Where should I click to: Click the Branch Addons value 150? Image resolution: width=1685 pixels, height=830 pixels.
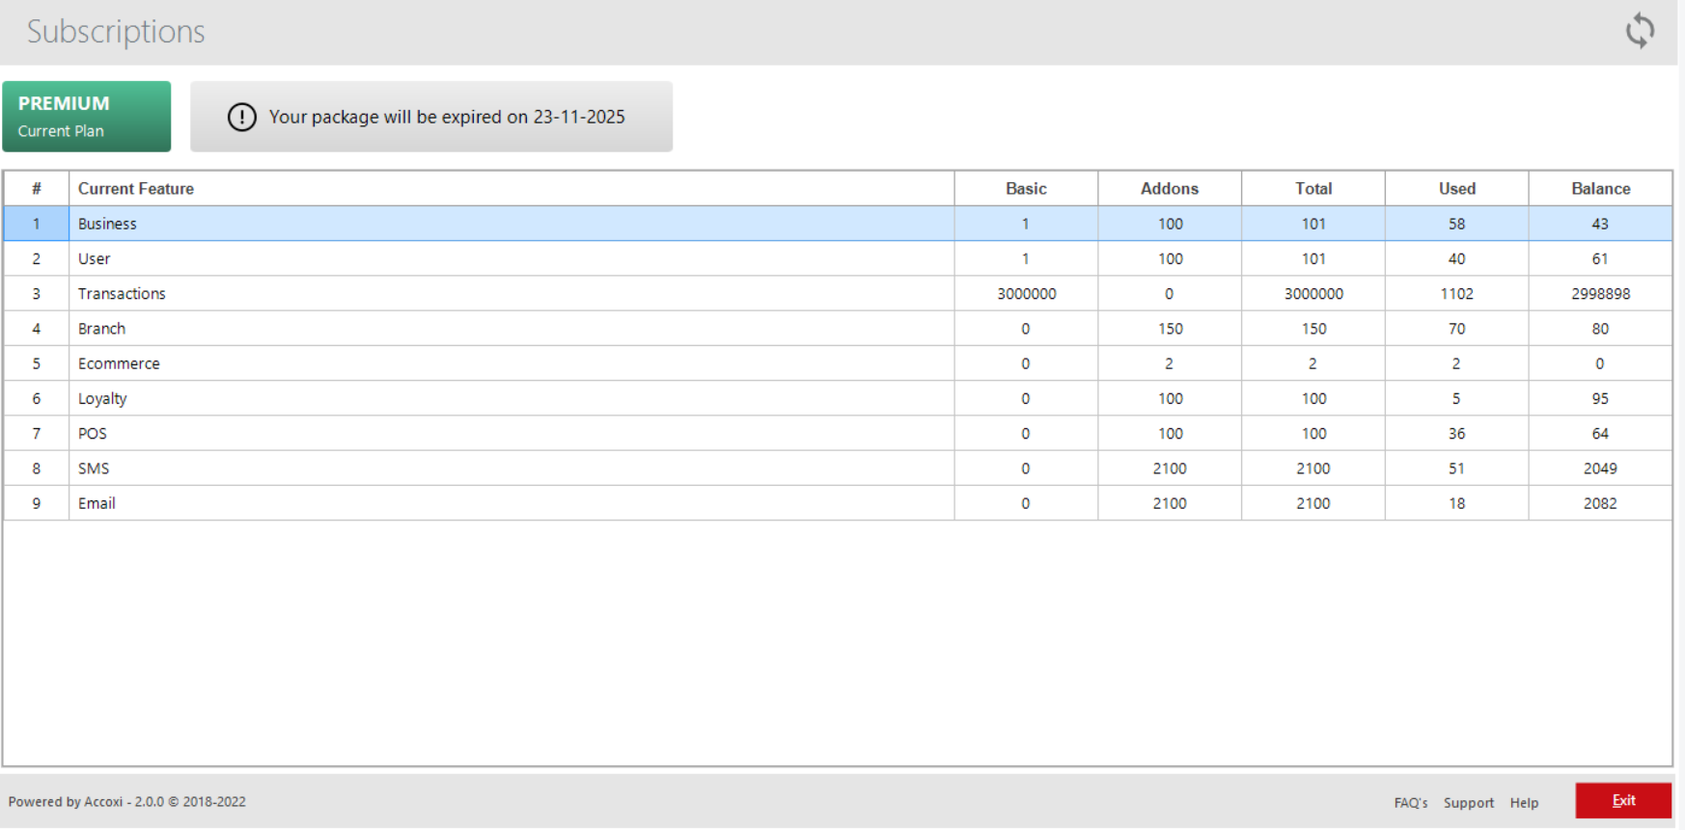click(1170, 329)
